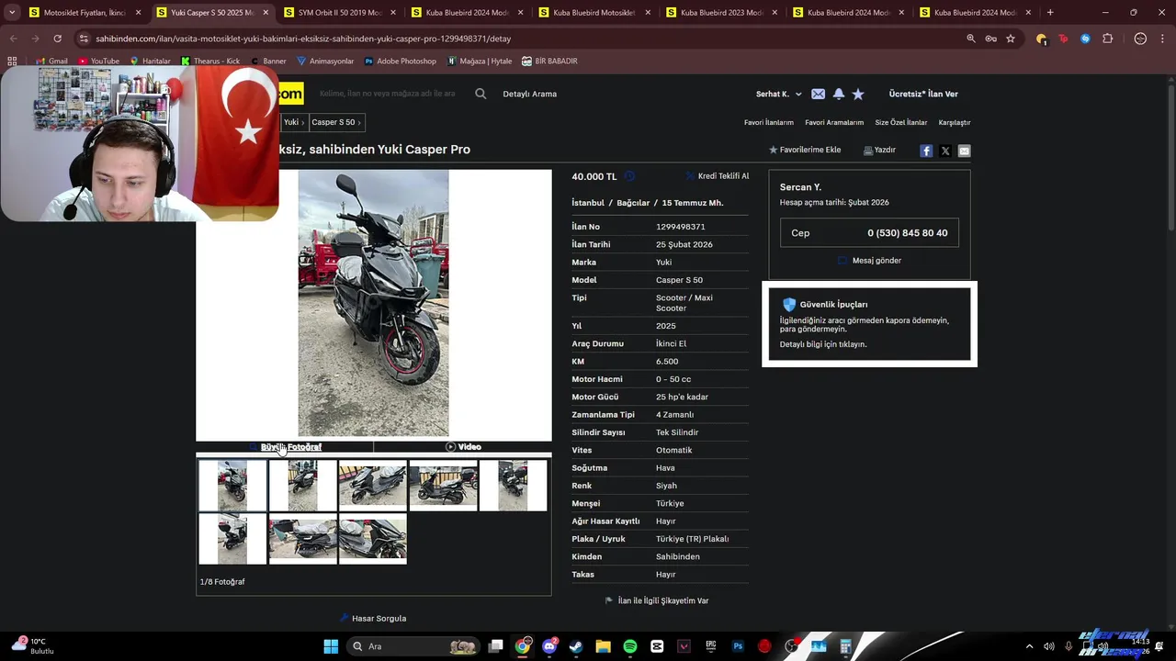Click Kredi Teklifi Al link
1176x661 pixels.
pyautogui.click(x=718, y=176)
